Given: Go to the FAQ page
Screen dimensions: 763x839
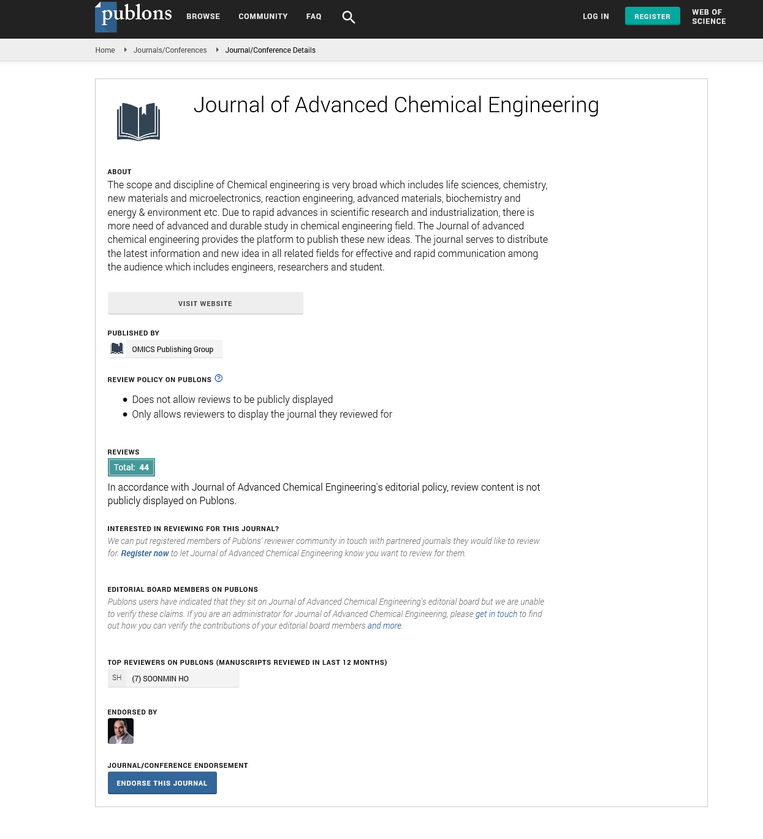Looking at the screenshot, I should (314, 17).
